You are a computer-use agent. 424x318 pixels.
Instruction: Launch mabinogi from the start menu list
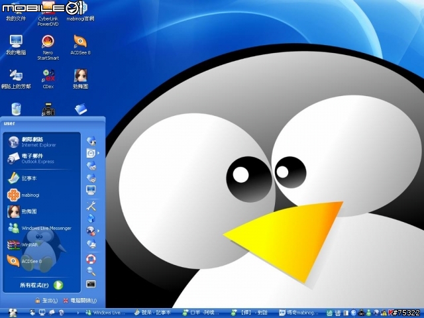[40, 195]
